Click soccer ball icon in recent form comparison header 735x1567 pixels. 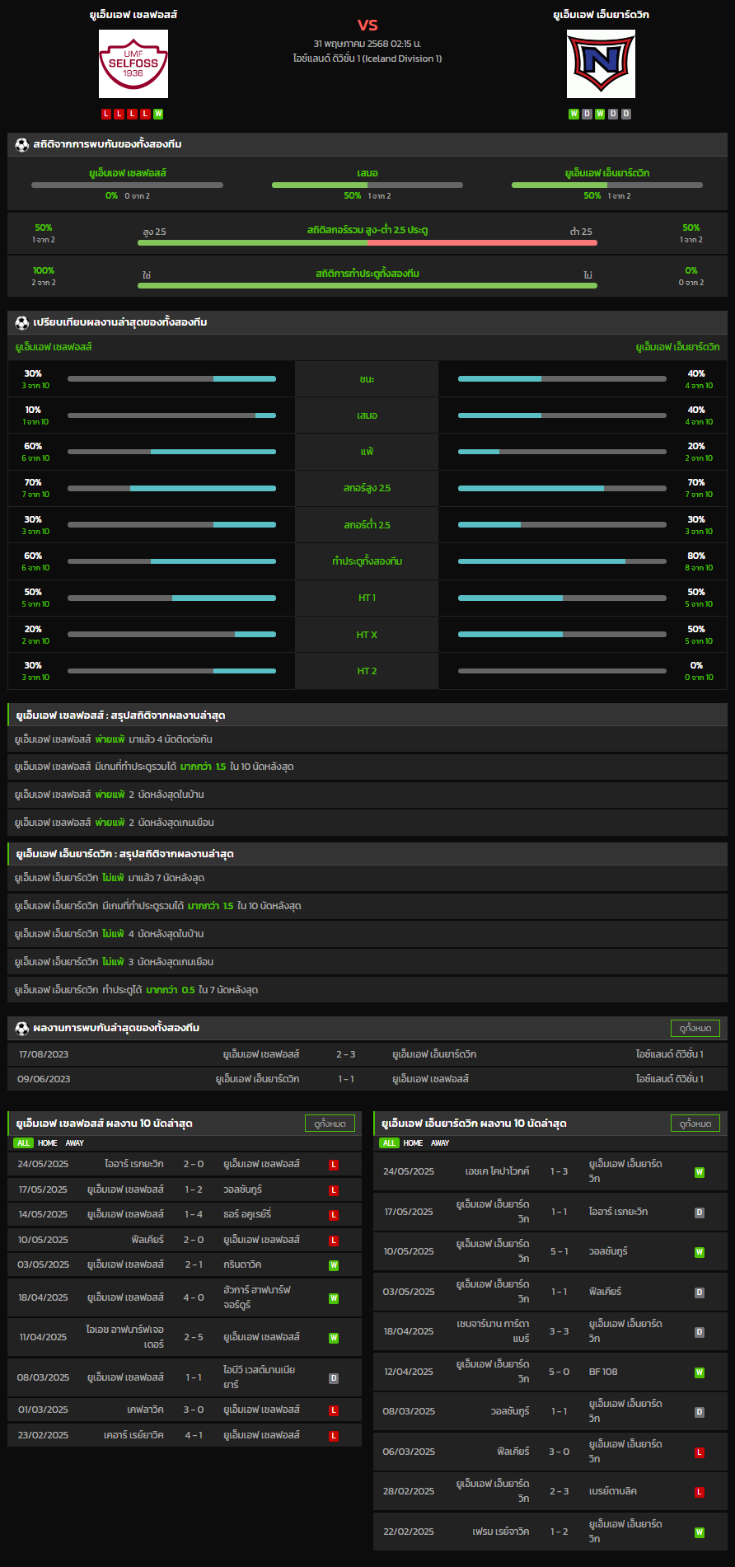click(22, 322)
